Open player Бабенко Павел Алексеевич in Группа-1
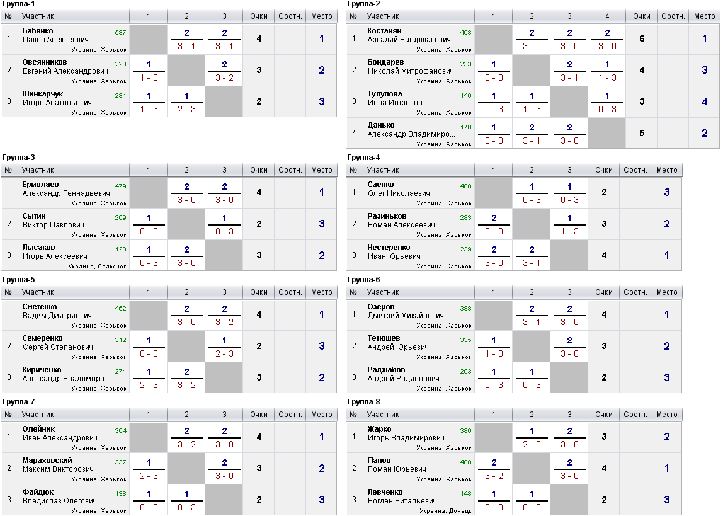723x516 pixels. point(56,35)
